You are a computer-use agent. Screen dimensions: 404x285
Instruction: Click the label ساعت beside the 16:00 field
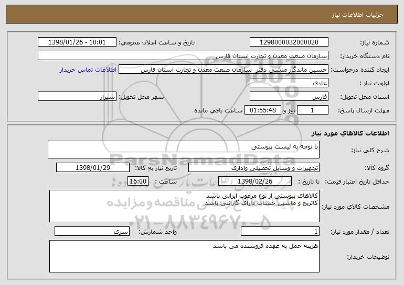pyautogui.click(x=166, y=181)
